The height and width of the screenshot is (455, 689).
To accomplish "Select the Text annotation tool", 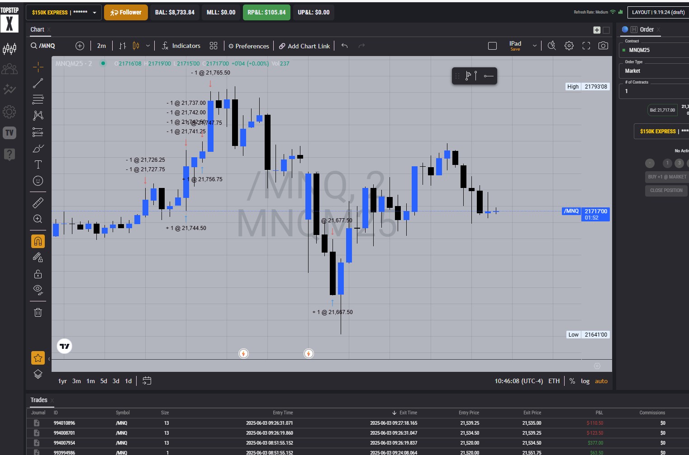I will (x=38, y=164).
